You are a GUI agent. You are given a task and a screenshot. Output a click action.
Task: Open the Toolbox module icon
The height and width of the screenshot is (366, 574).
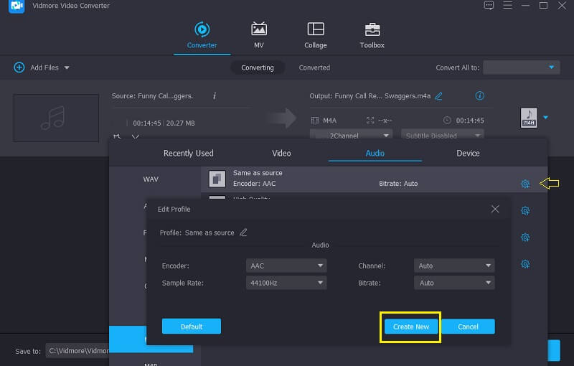tap(372, 30)
